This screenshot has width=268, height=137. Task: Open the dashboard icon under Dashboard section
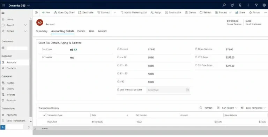[3, 48]
